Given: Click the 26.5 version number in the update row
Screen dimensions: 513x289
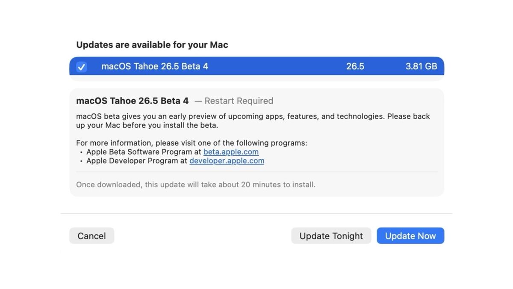Looking at the screenshot, I should [x=355, y=66].
